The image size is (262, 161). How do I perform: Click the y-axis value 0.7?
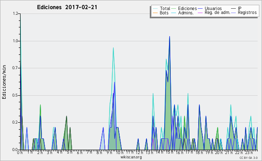tap(15, 68)
